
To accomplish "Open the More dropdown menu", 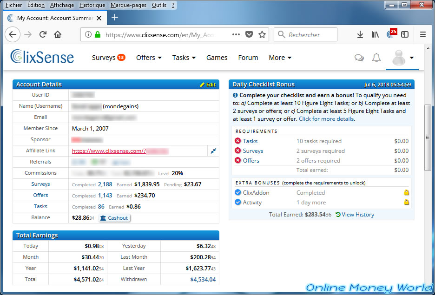I will point(280,58).
